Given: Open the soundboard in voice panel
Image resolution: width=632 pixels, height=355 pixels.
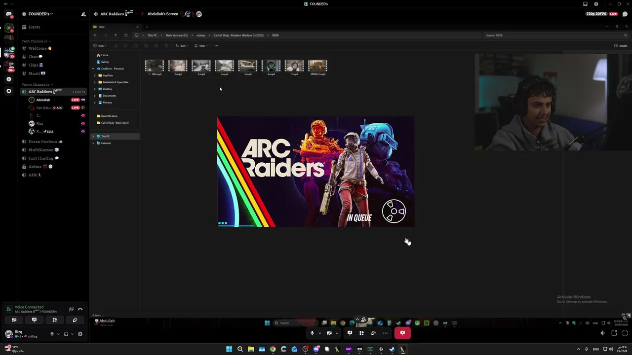Looking at the screenshot, I should 75,320.
